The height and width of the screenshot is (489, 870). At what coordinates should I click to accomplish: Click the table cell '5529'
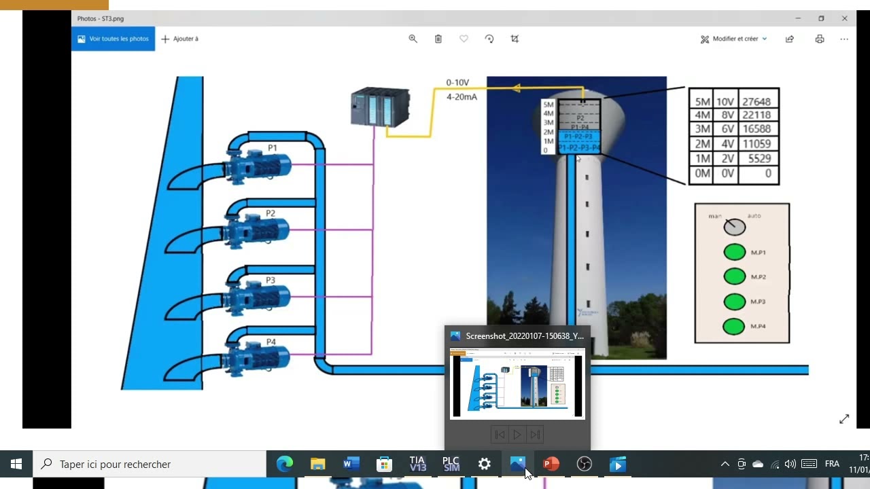click(x=759, y=158)
